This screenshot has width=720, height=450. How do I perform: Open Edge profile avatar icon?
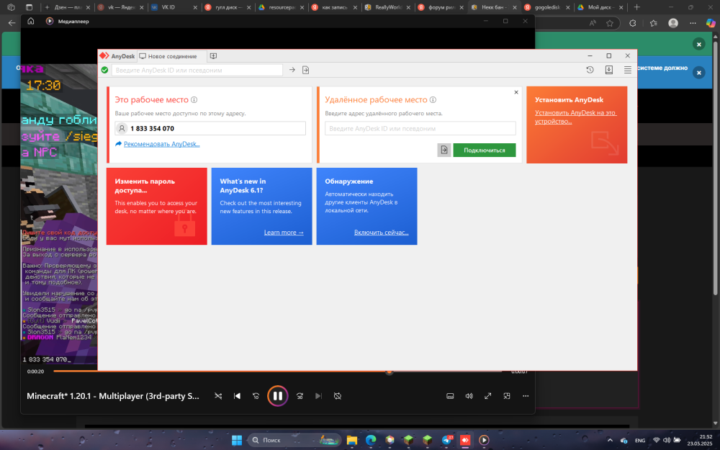click(x=673, y=23)
